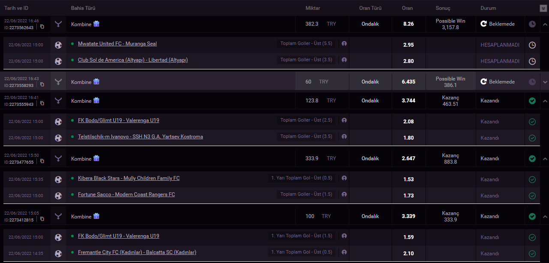Open Kibera Black Stars - Mully Children match link
Image resolution: width=549 pixels, height=263 pixels.
coord(129,178)
